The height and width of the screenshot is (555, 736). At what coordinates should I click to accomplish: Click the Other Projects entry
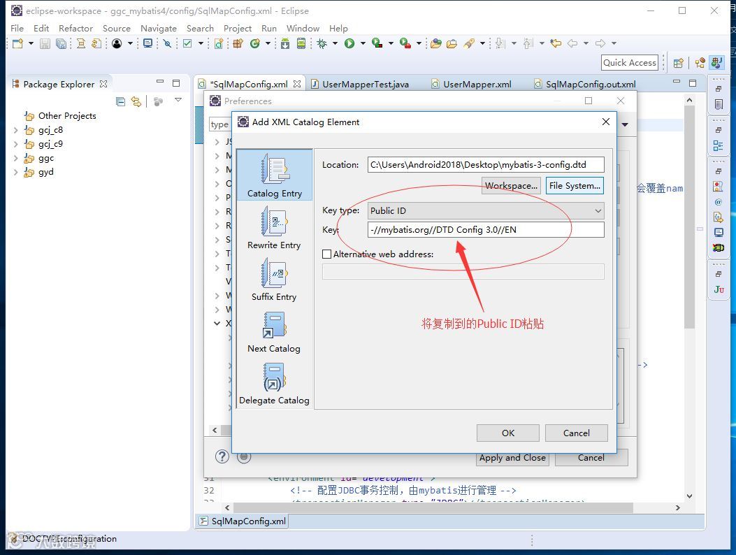67,116
